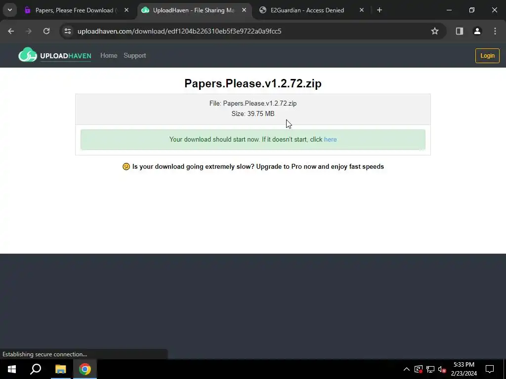Close the E2Guardian Access Denied tab
The height and width of the screenshot is (379, 506).
(x=362, y=10)
